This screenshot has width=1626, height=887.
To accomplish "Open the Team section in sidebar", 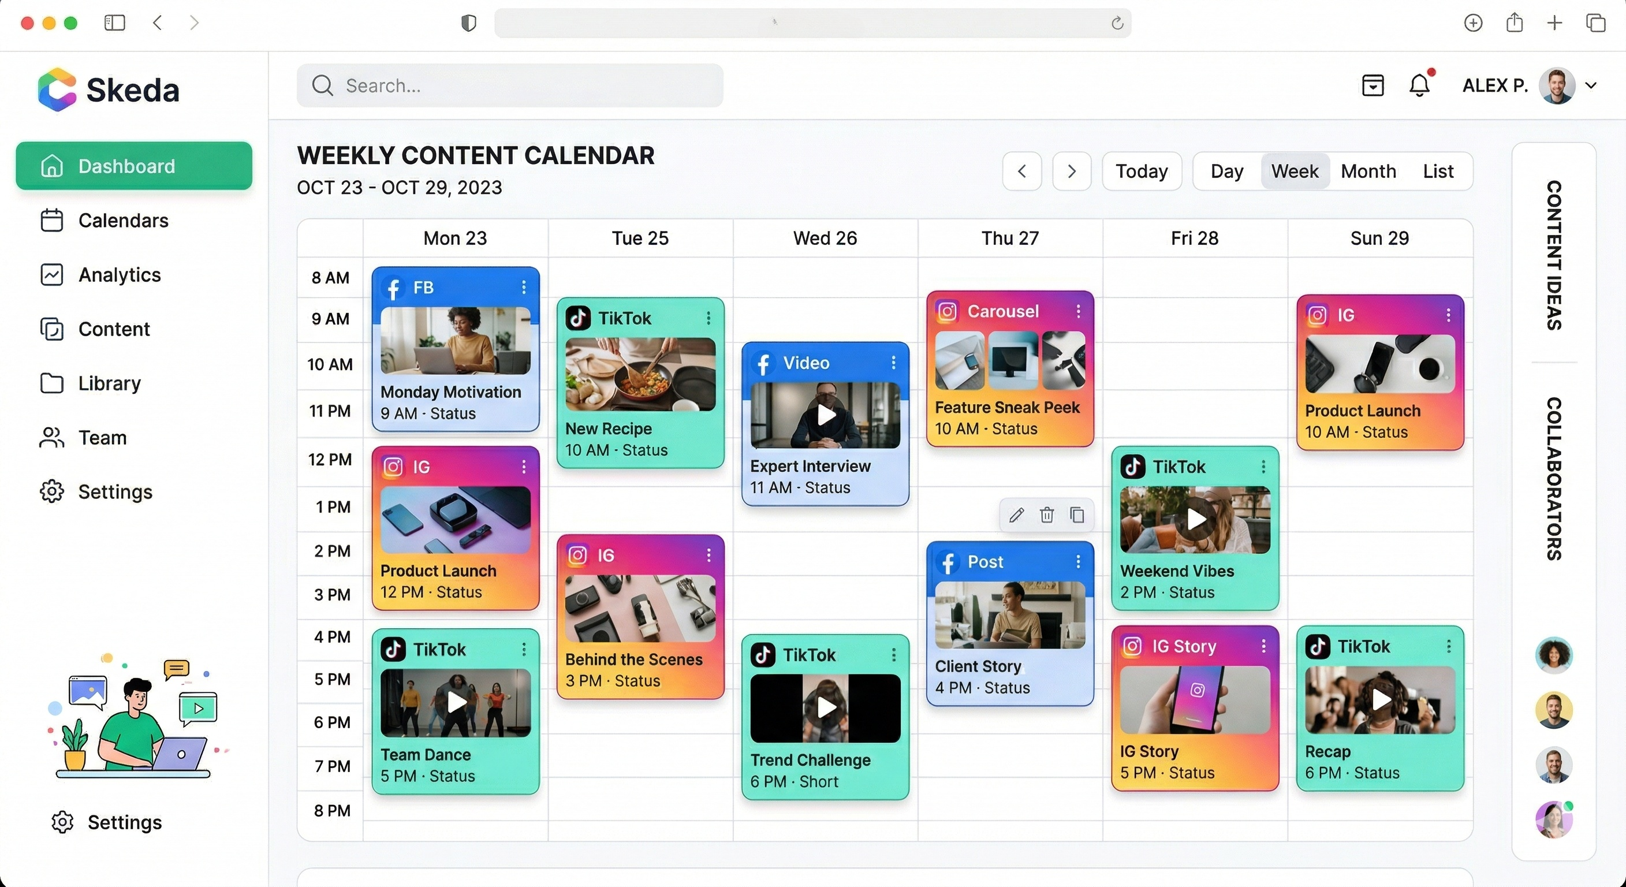I will 102,438.
